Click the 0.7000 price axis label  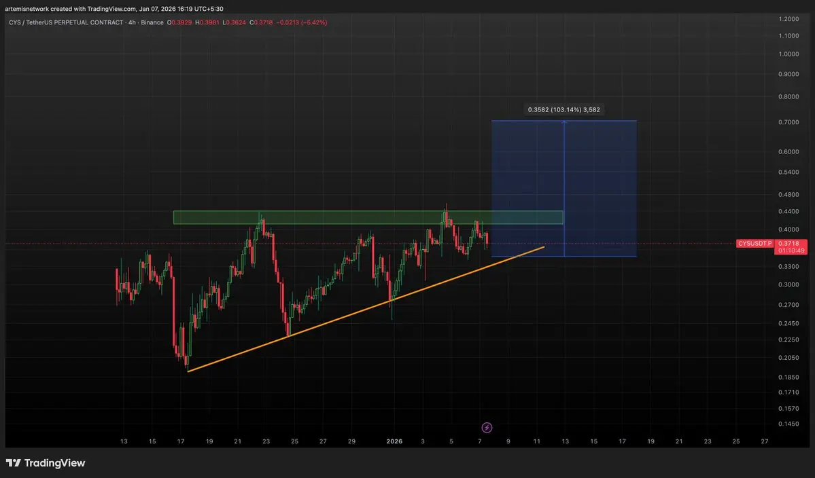[x=788, y=122]
